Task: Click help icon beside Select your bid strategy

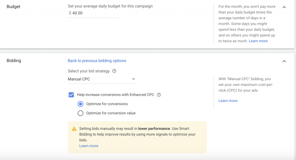Action: [x=114, y=71]
